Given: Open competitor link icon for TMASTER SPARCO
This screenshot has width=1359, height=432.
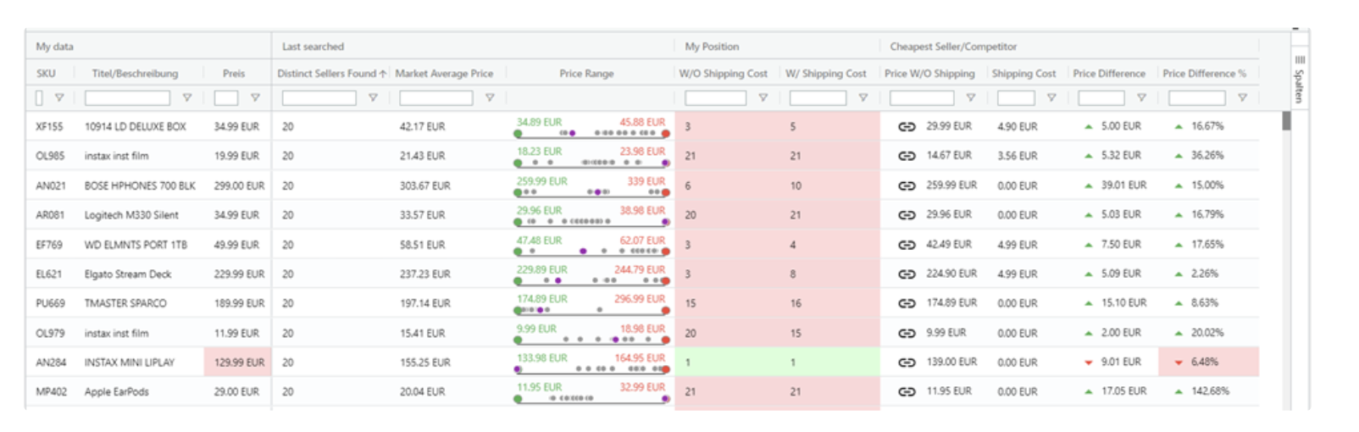Looking at the screenshot, I should (907, 303).
